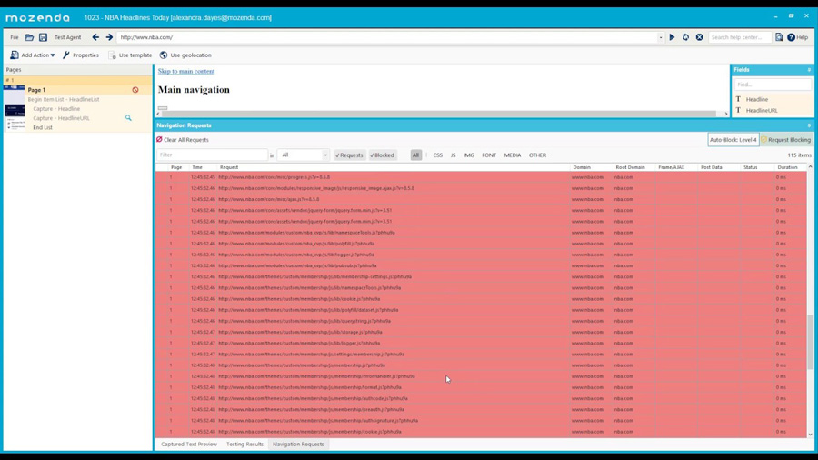Stop loading with the X circle icon

[699, 37]
